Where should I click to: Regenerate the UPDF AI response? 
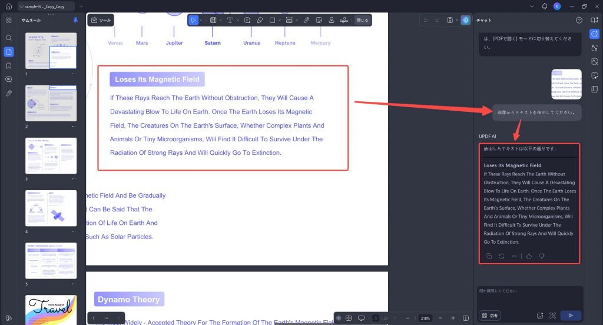502,256
